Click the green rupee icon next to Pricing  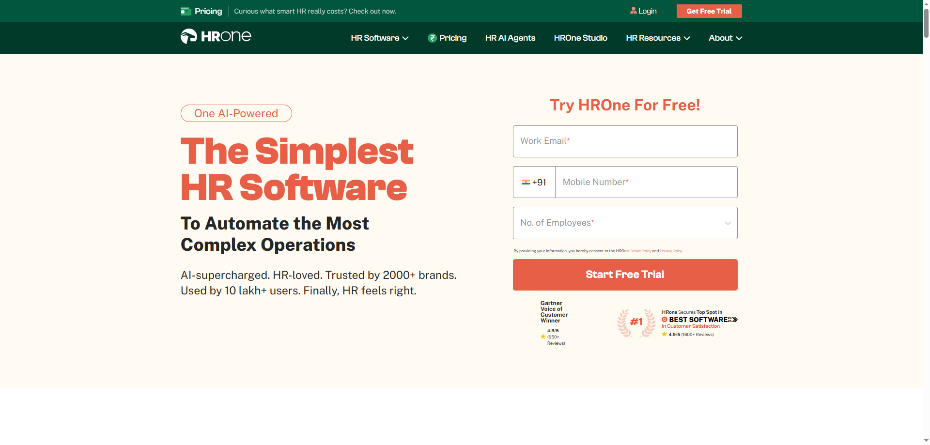point(432,38)
